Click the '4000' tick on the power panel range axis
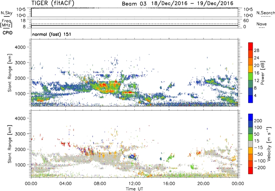275x191 pixels. coord(20,47)
